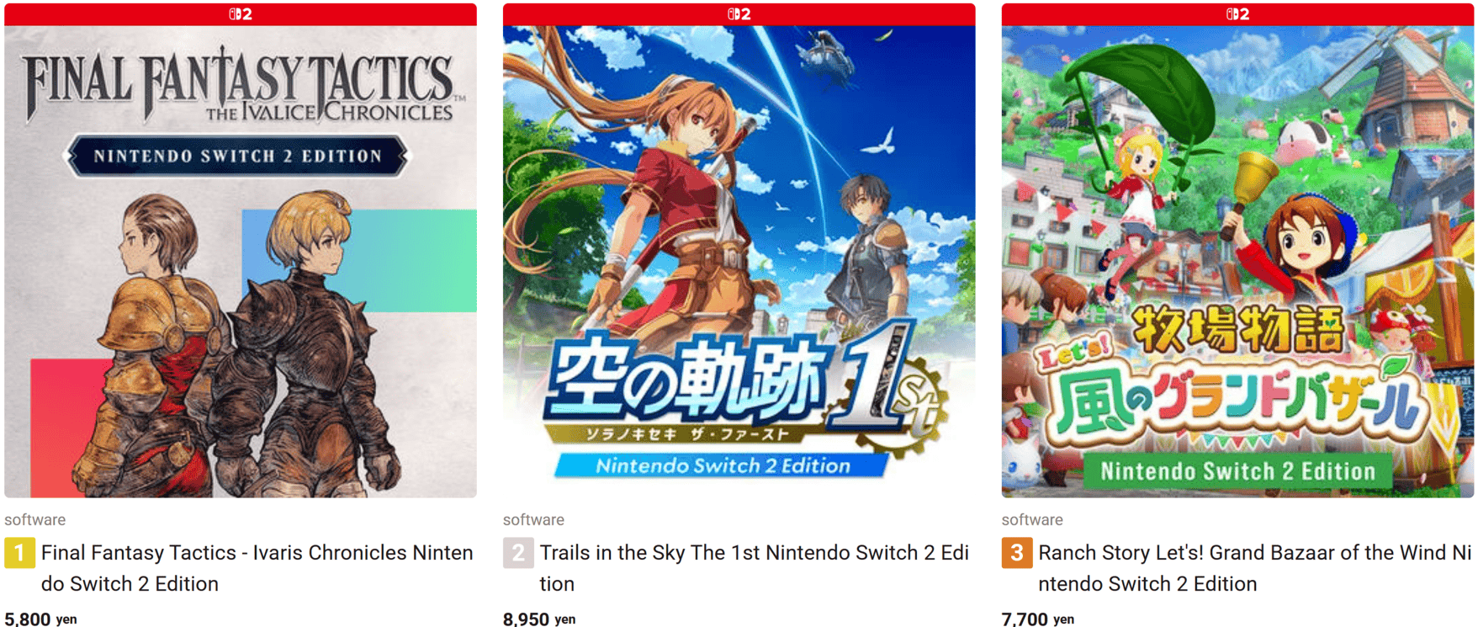Click Switch 2 icon above Trails in the Sky
This screenshot has width=1478, height=627.
pos(739,14)
